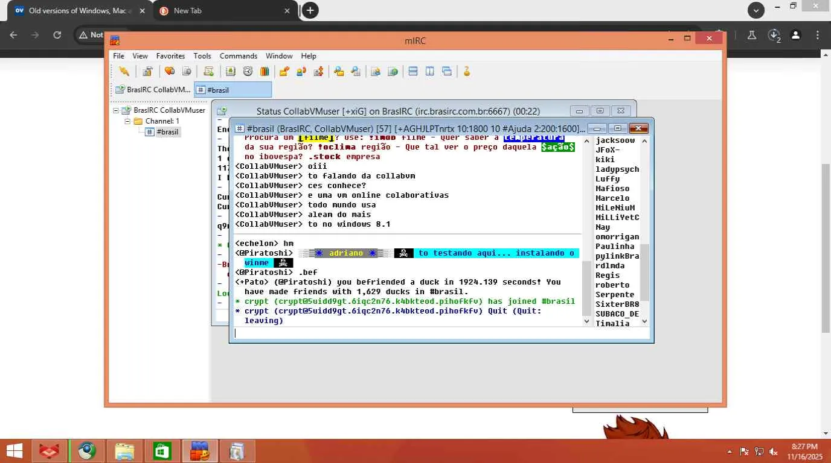Open the Windows Start button
The width and height of the screenshot is (831, 463).
click(13, 451)
